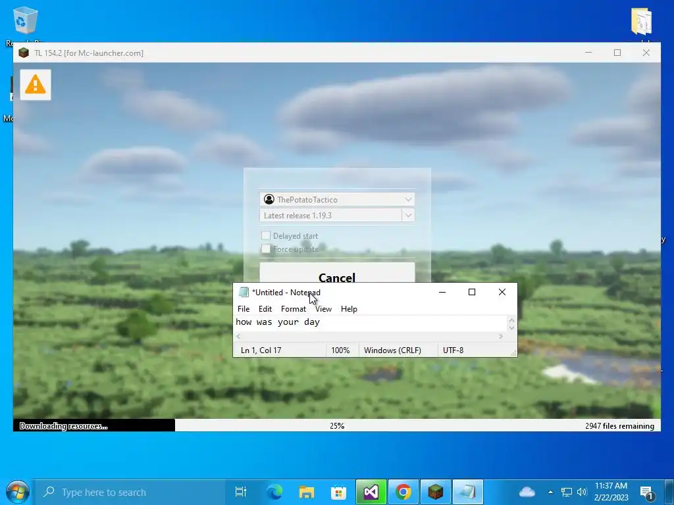Open the folder icon on desktop top right
674x505 pixels.
[x=641, y=22]
